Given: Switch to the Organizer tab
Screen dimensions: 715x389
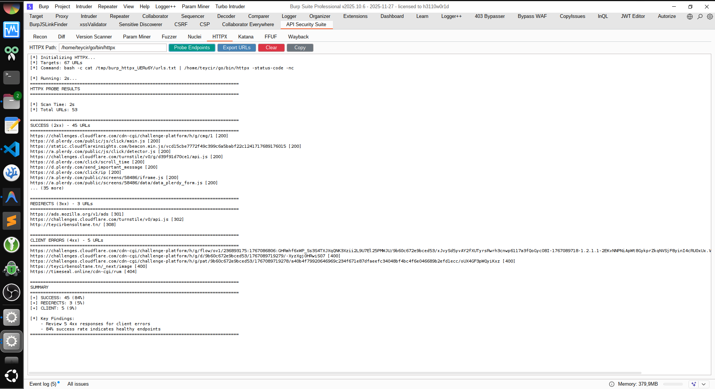Looking at the screenshot, I should click(320, 16).
